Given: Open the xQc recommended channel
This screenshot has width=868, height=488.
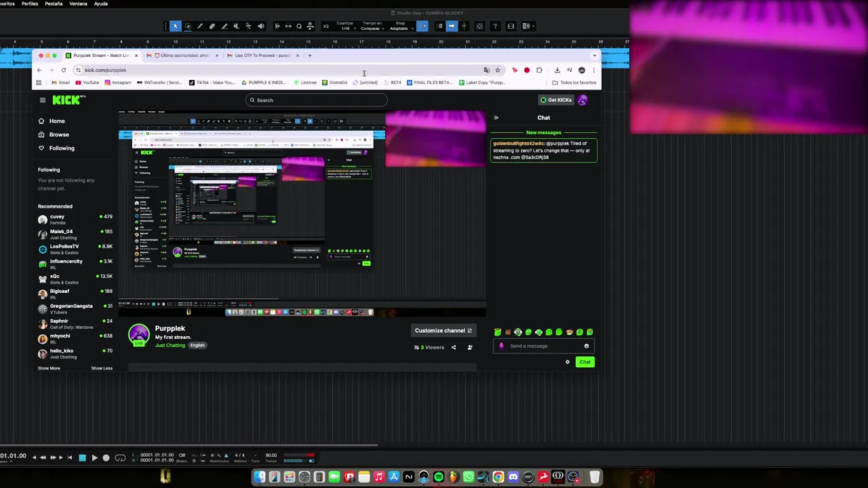Looking at the screenshot, I should click(x=75, y=279).
